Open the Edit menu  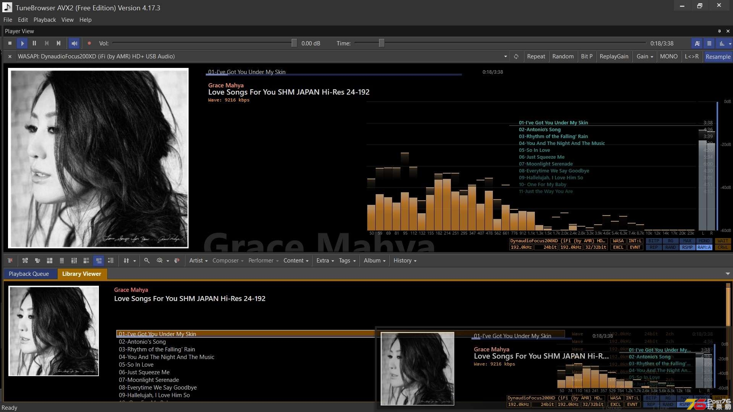click(23, 20)
